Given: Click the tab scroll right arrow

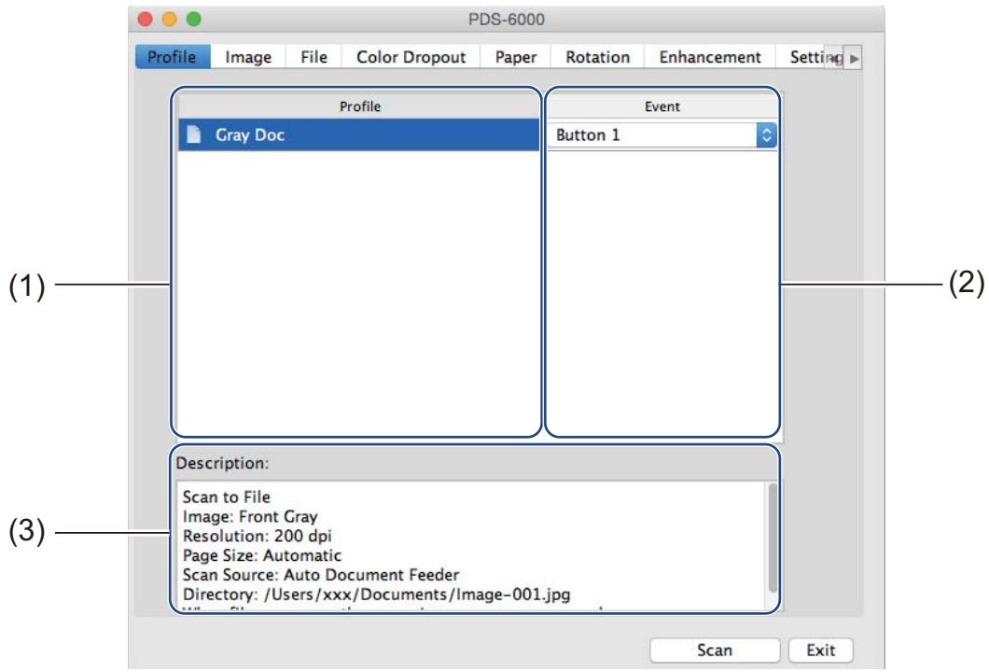Looking at the screenshot, I should coord(854,58).
